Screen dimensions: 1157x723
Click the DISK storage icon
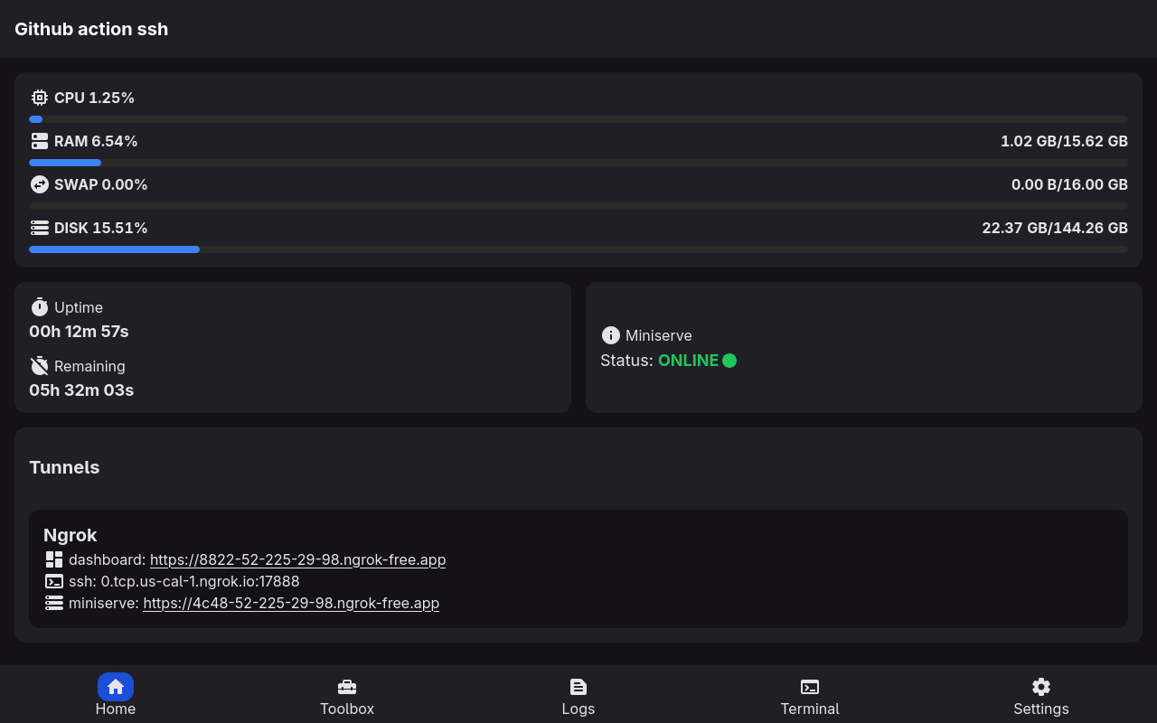click(39, 227)
